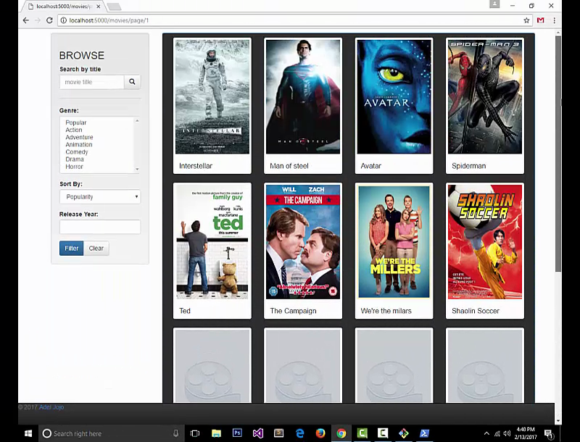This screenshot has height=442, width=580.
Task: Click the Release Year input field
Action: coord(100,227)
